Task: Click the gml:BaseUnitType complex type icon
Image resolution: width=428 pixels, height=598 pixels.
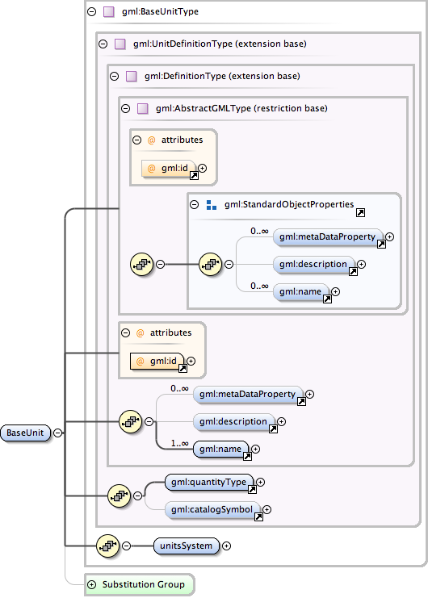Action: (109, 12)
